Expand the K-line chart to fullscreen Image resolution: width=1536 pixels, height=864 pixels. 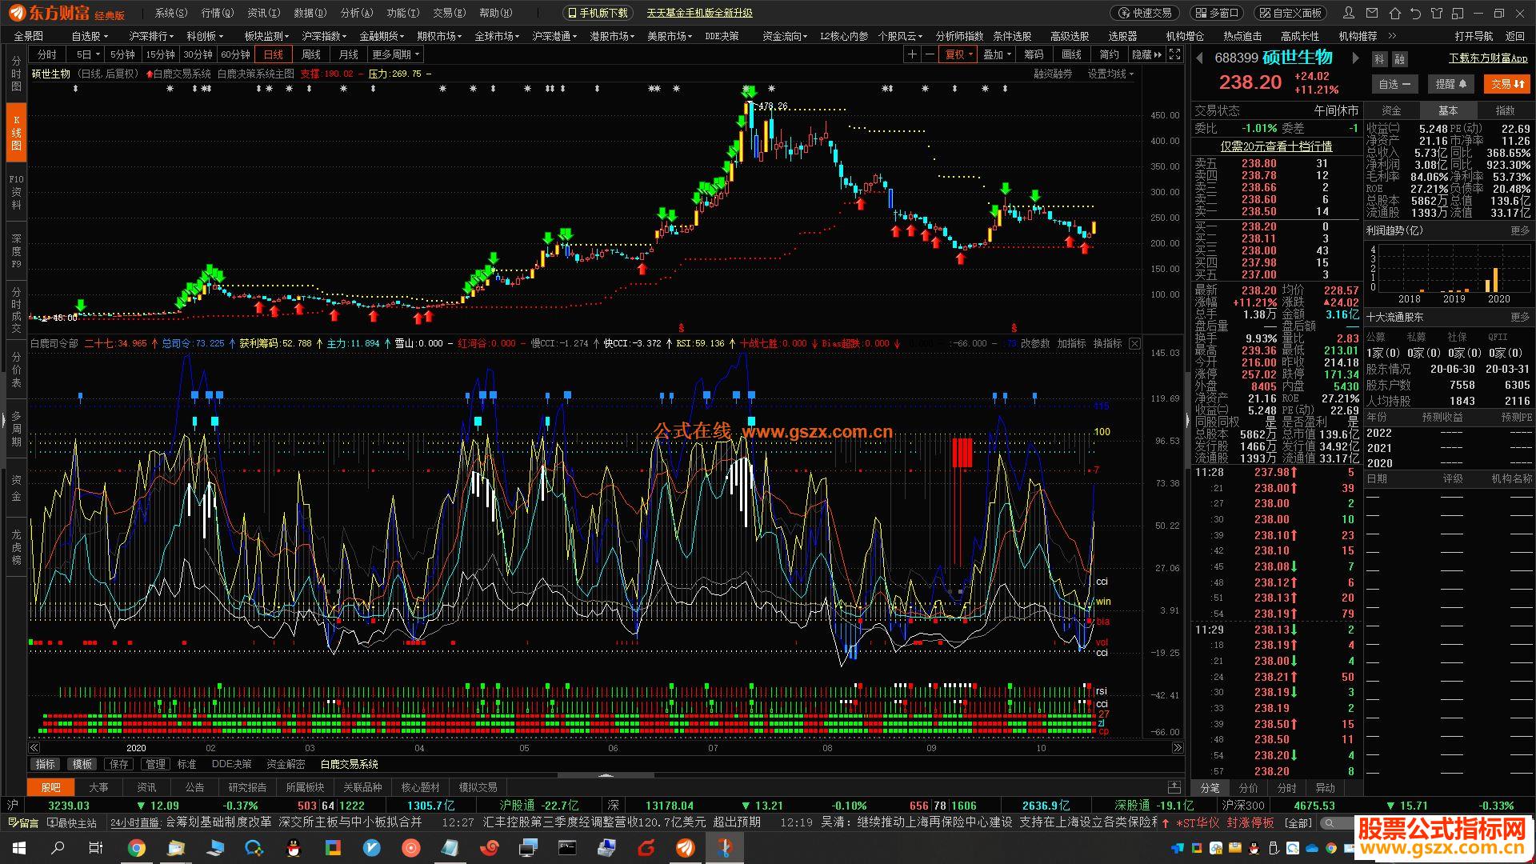click(1174, 54)
